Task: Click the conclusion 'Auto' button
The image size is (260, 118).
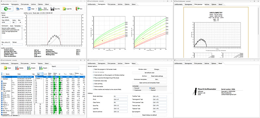Action: coord(11,26)
